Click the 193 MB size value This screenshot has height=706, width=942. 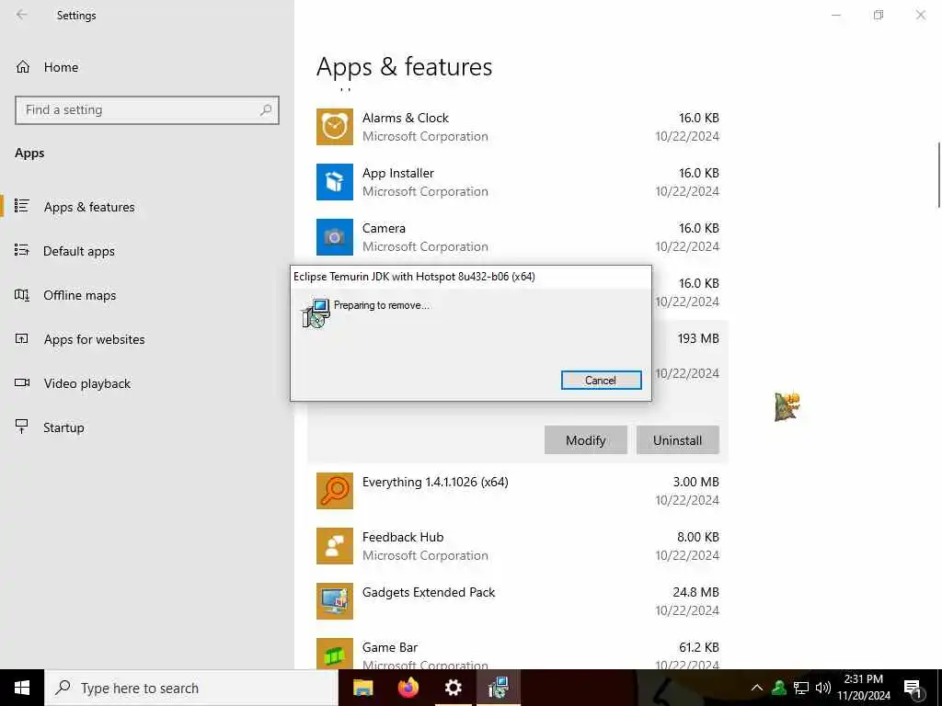pos(698,338)
